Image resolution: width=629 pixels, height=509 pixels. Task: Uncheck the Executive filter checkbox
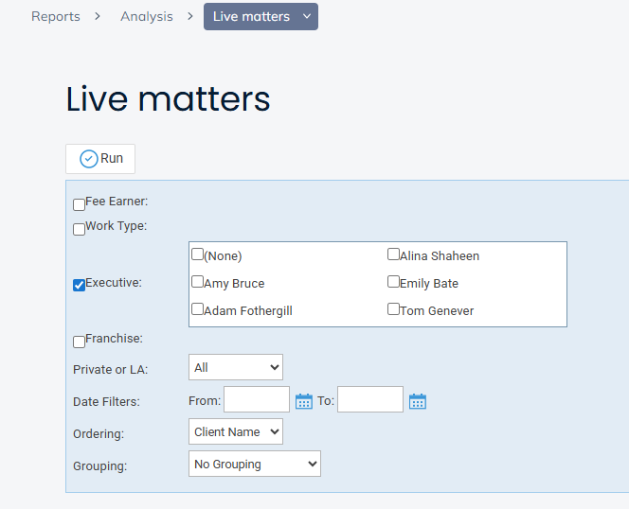[80, 285]
